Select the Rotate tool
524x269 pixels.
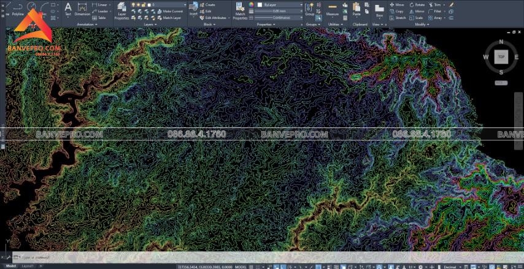tap(417, 5)
